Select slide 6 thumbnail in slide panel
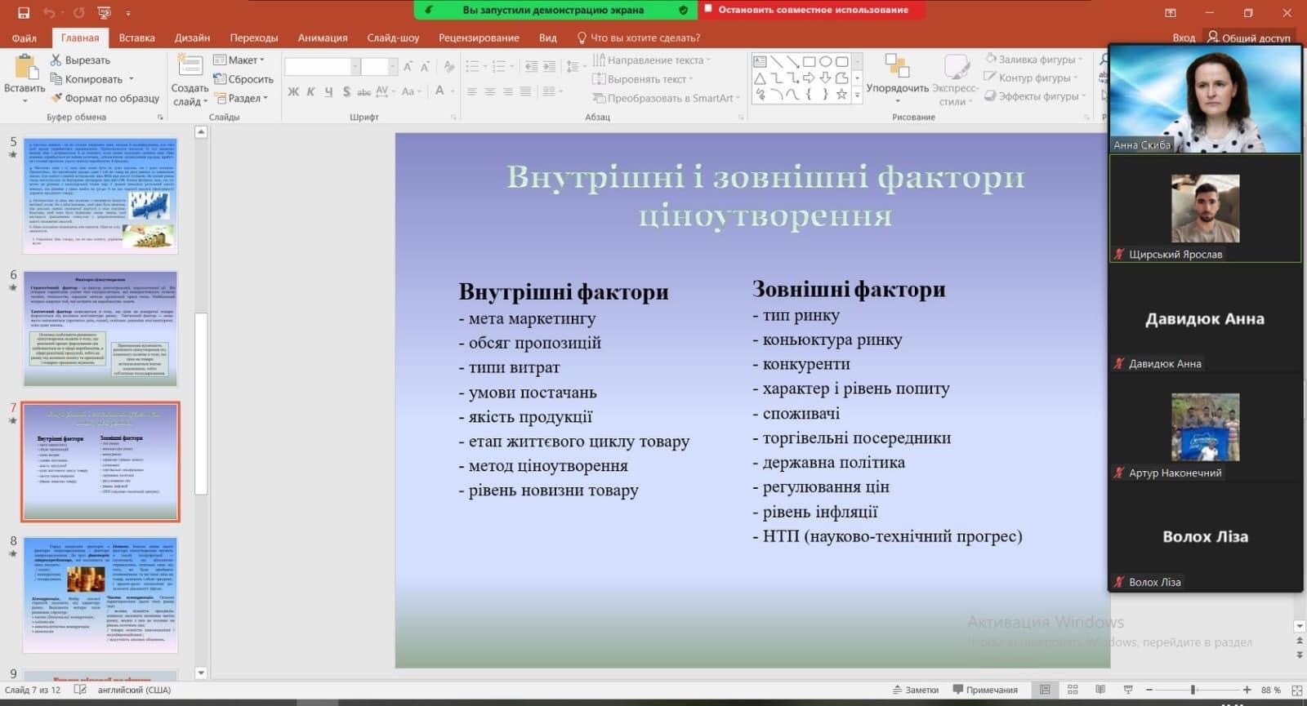This screenshot has width=1307, height=706. tap(100, 328)
